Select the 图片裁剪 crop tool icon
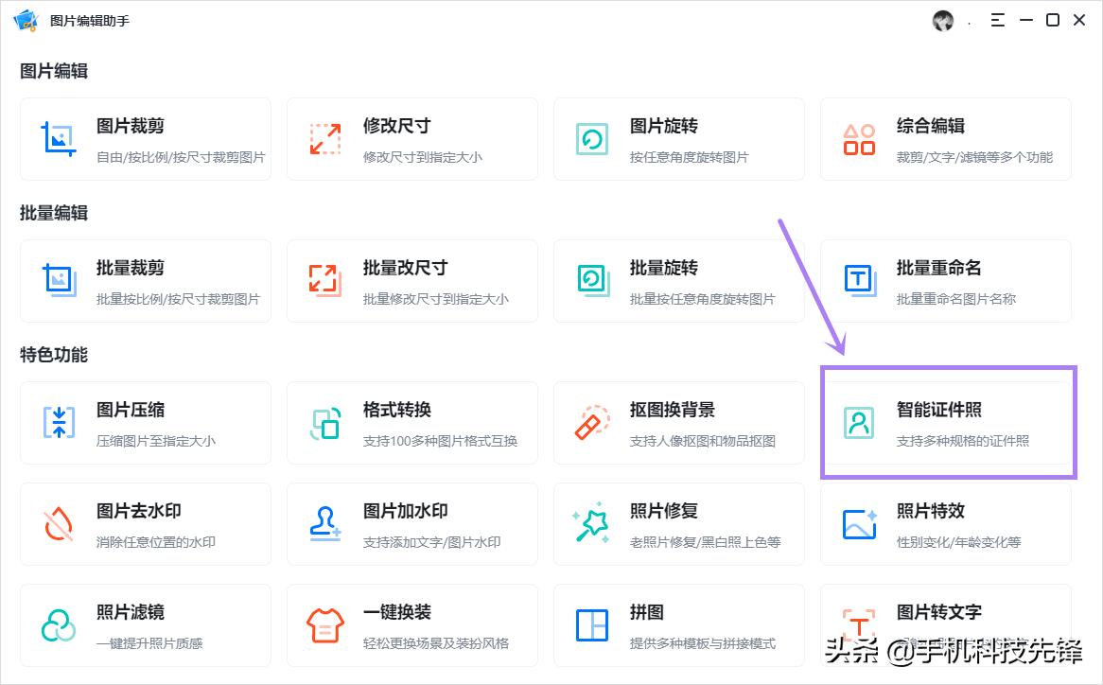This screenshot has width=1103, height=685. pos(58,138)
